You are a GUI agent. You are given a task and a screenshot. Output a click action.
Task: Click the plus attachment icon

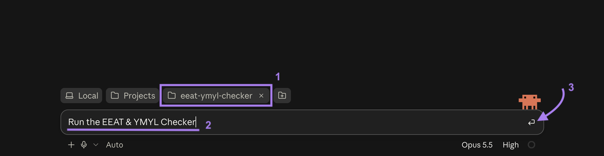[71, 145]
